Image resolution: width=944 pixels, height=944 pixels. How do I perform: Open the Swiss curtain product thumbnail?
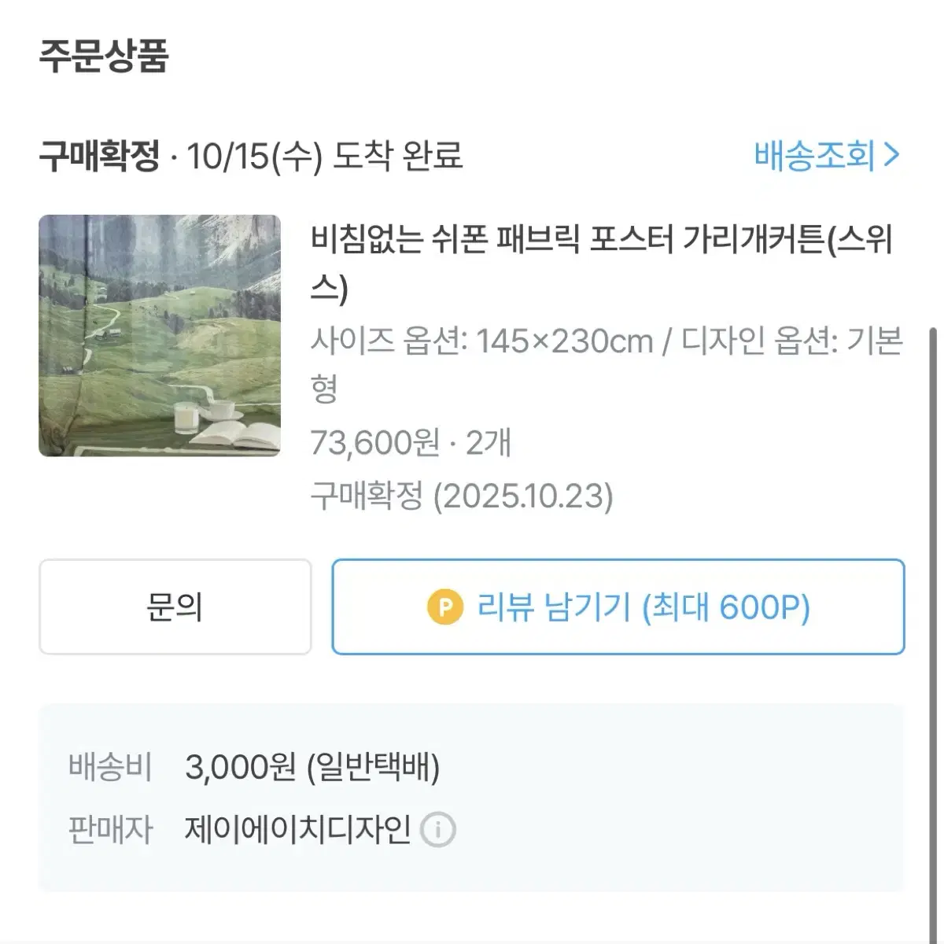click(x=160, y=337)
